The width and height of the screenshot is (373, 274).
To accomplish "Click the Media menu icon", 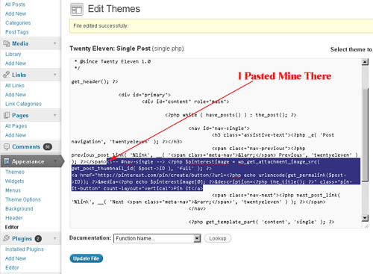I will [6, 43].
